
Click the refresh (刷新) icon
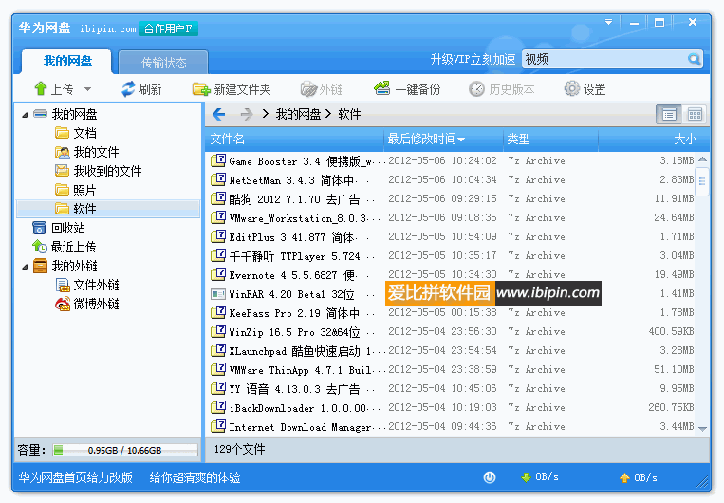128,88
